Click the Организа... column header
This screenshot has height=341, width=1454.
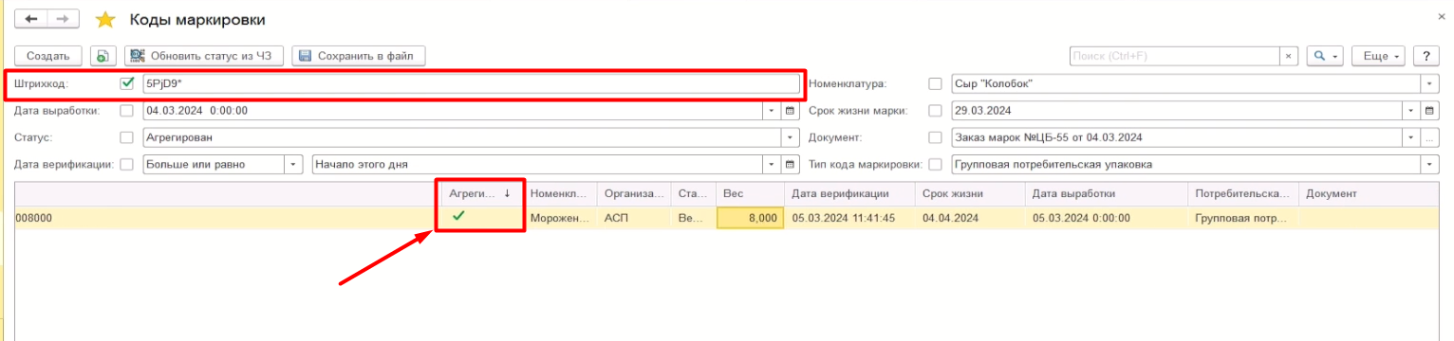coord(634,193)
